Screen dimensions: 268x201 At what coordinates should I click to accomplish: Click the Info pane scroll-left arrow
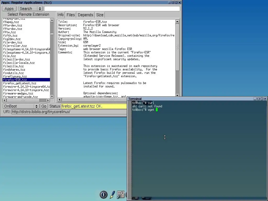(60, 100)
